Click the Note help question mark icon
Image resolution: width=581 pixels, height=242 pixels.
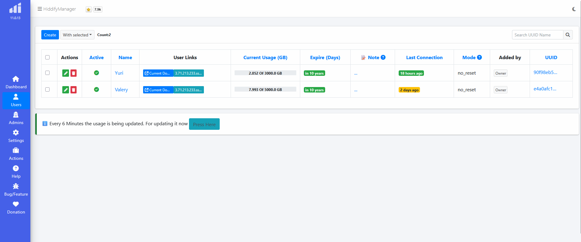click(x=383, y=57)
